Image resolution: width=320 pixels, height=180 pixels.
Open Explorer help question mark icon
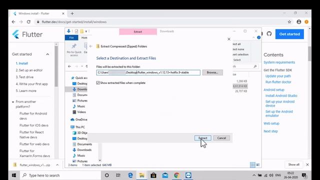pos(259,37)
